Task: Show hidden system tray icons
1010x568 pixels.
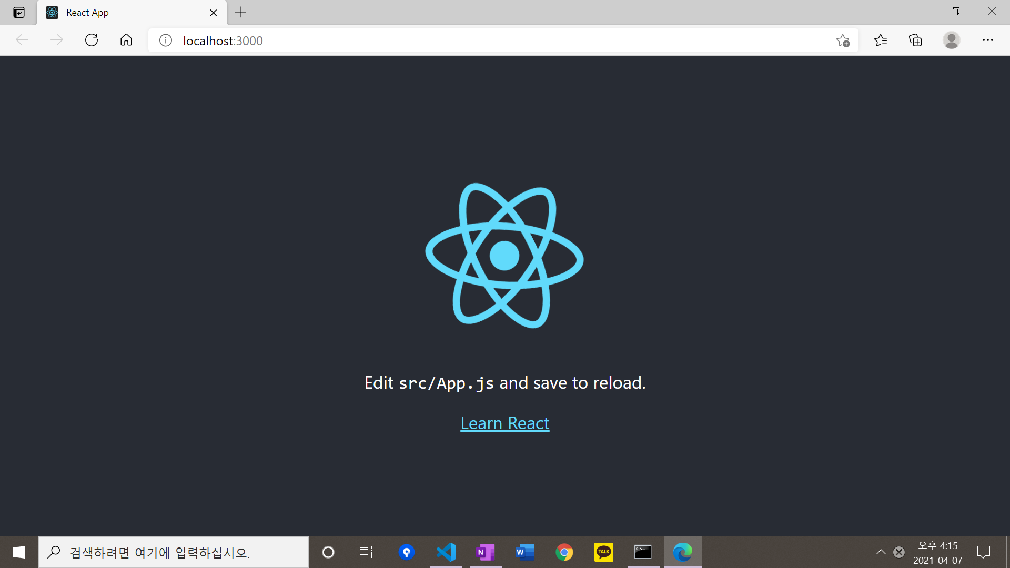Action: coord(881,552)
